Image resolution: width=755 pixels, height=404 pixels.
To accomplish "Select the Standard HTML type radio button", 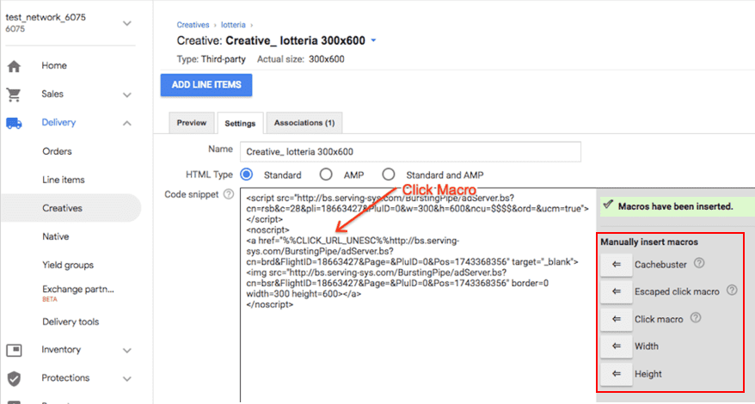I will tap(247, 174).
